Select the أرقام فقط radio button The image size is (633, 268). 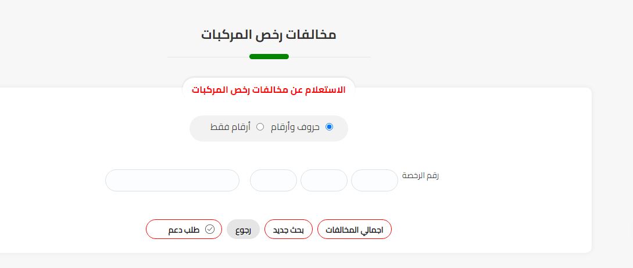pyautogui.click(x=260, y=127)
